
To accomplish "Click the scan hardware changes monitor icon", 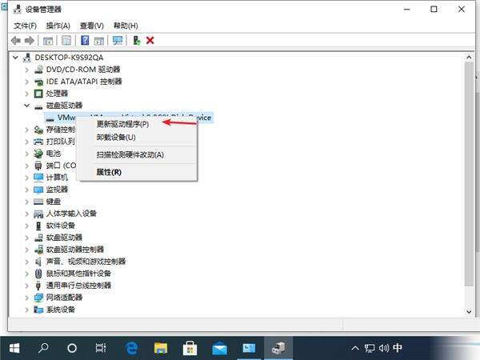I will (x=118, y=41).
